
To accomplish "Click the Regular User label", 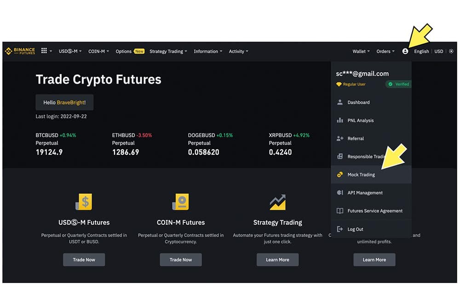I will [x=354, y=84].
